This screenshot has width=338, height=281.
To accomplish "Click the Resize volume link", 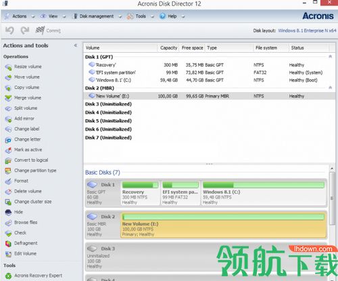I will 28,67.
